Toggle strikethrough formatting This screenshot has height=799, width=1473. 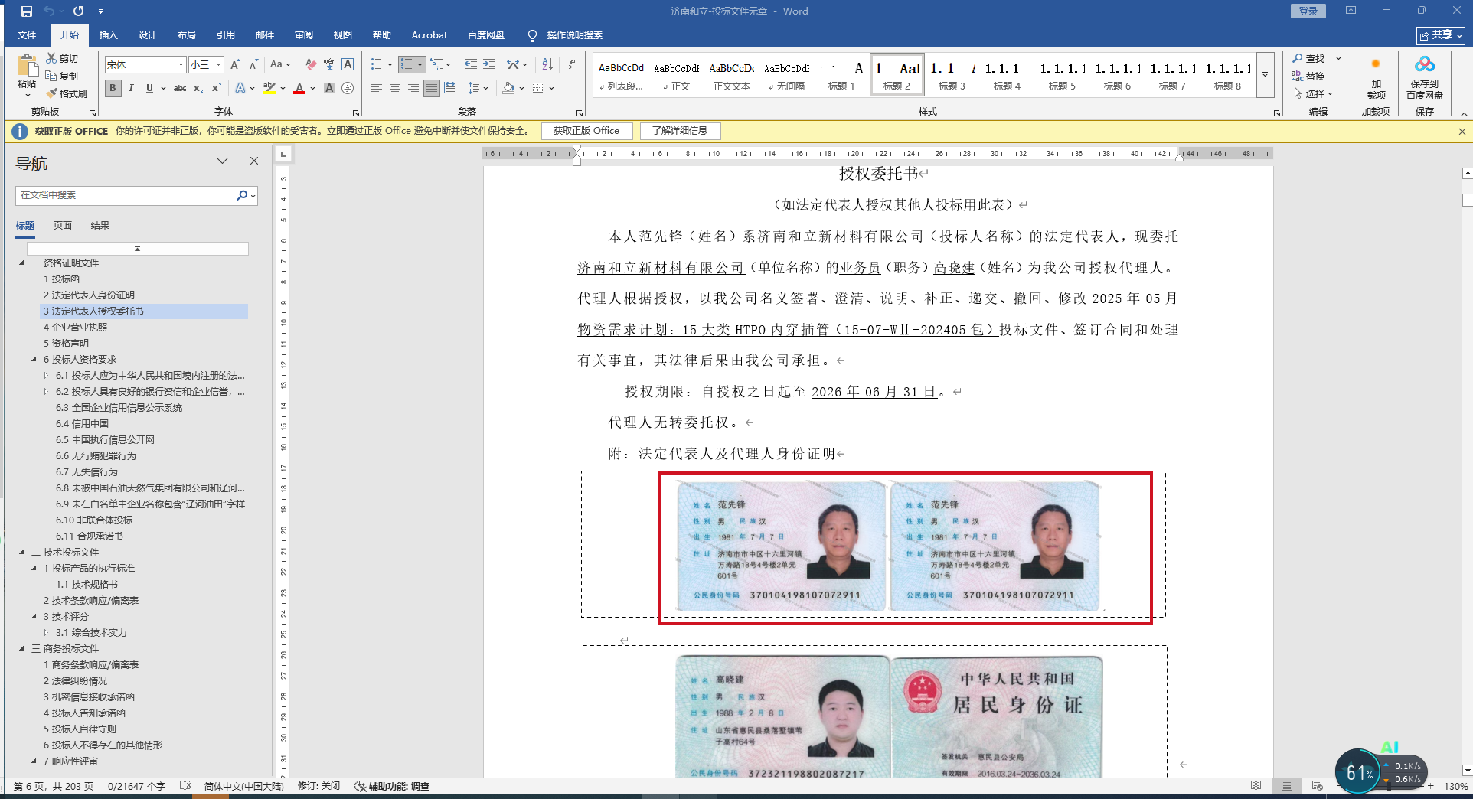[x=180, y=88]
